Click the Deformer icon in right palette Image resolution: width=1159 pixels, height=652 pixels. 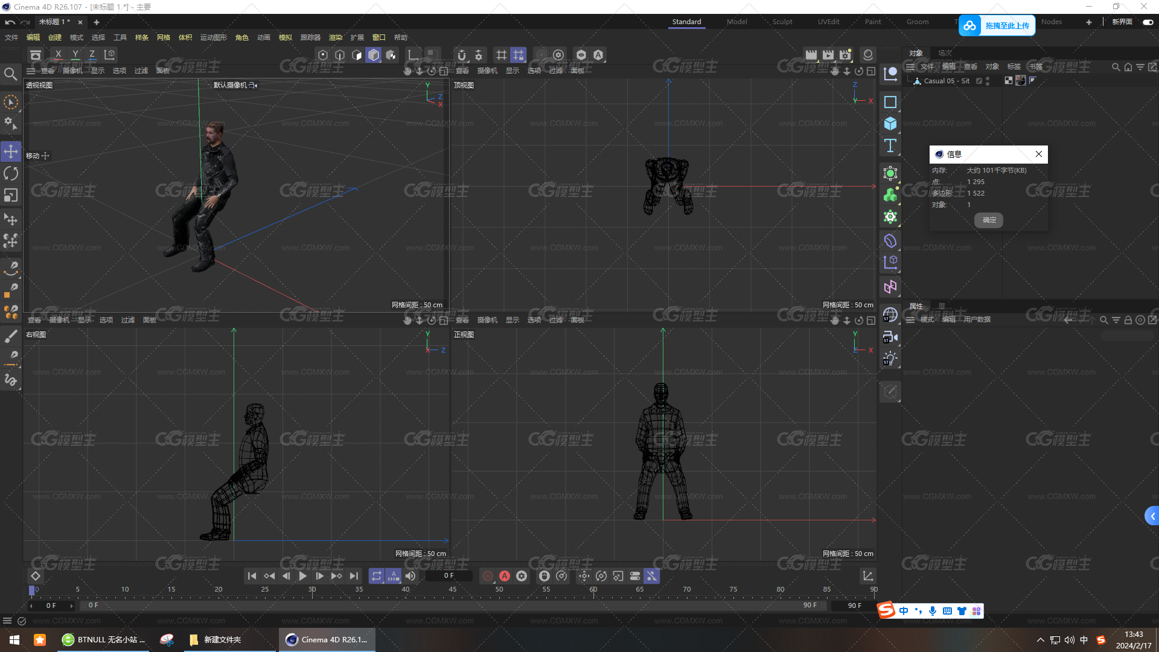890,241
